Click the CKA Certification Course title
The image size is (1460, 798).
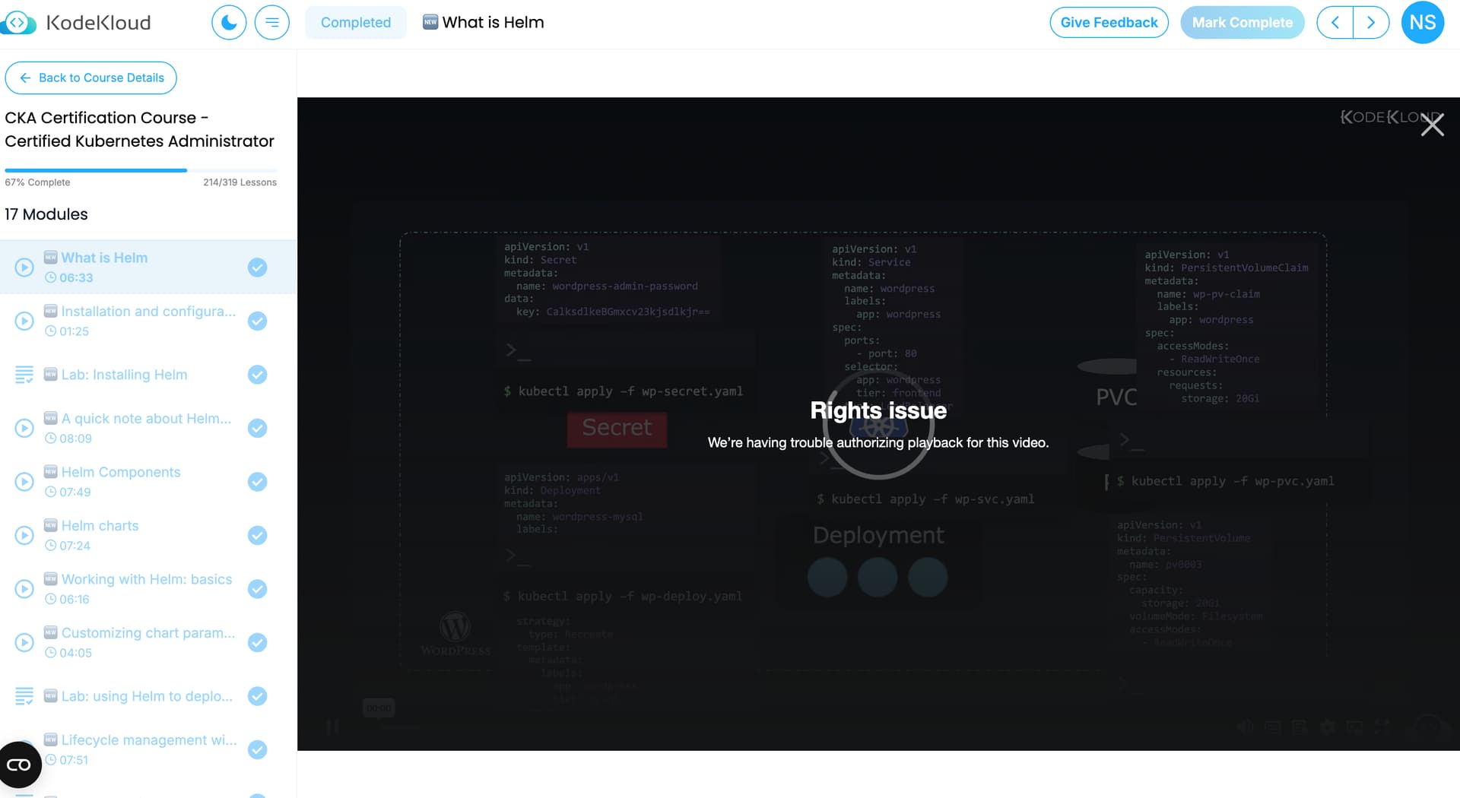(x=139, y=129)
